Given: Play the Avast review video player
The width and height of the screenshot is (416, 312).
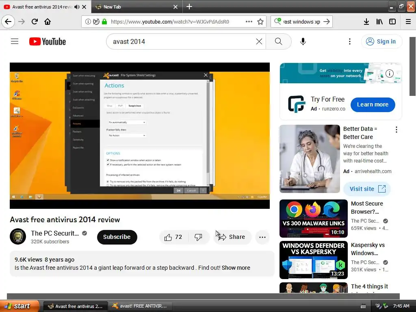Looking at the screenshot, I should pyautogui.click(x=140, y=136).
